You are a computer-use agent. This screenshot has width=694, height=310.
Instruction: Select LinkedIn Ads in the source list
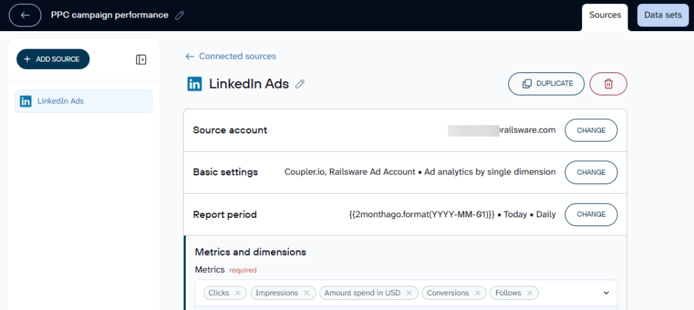(x=83, y=102)
